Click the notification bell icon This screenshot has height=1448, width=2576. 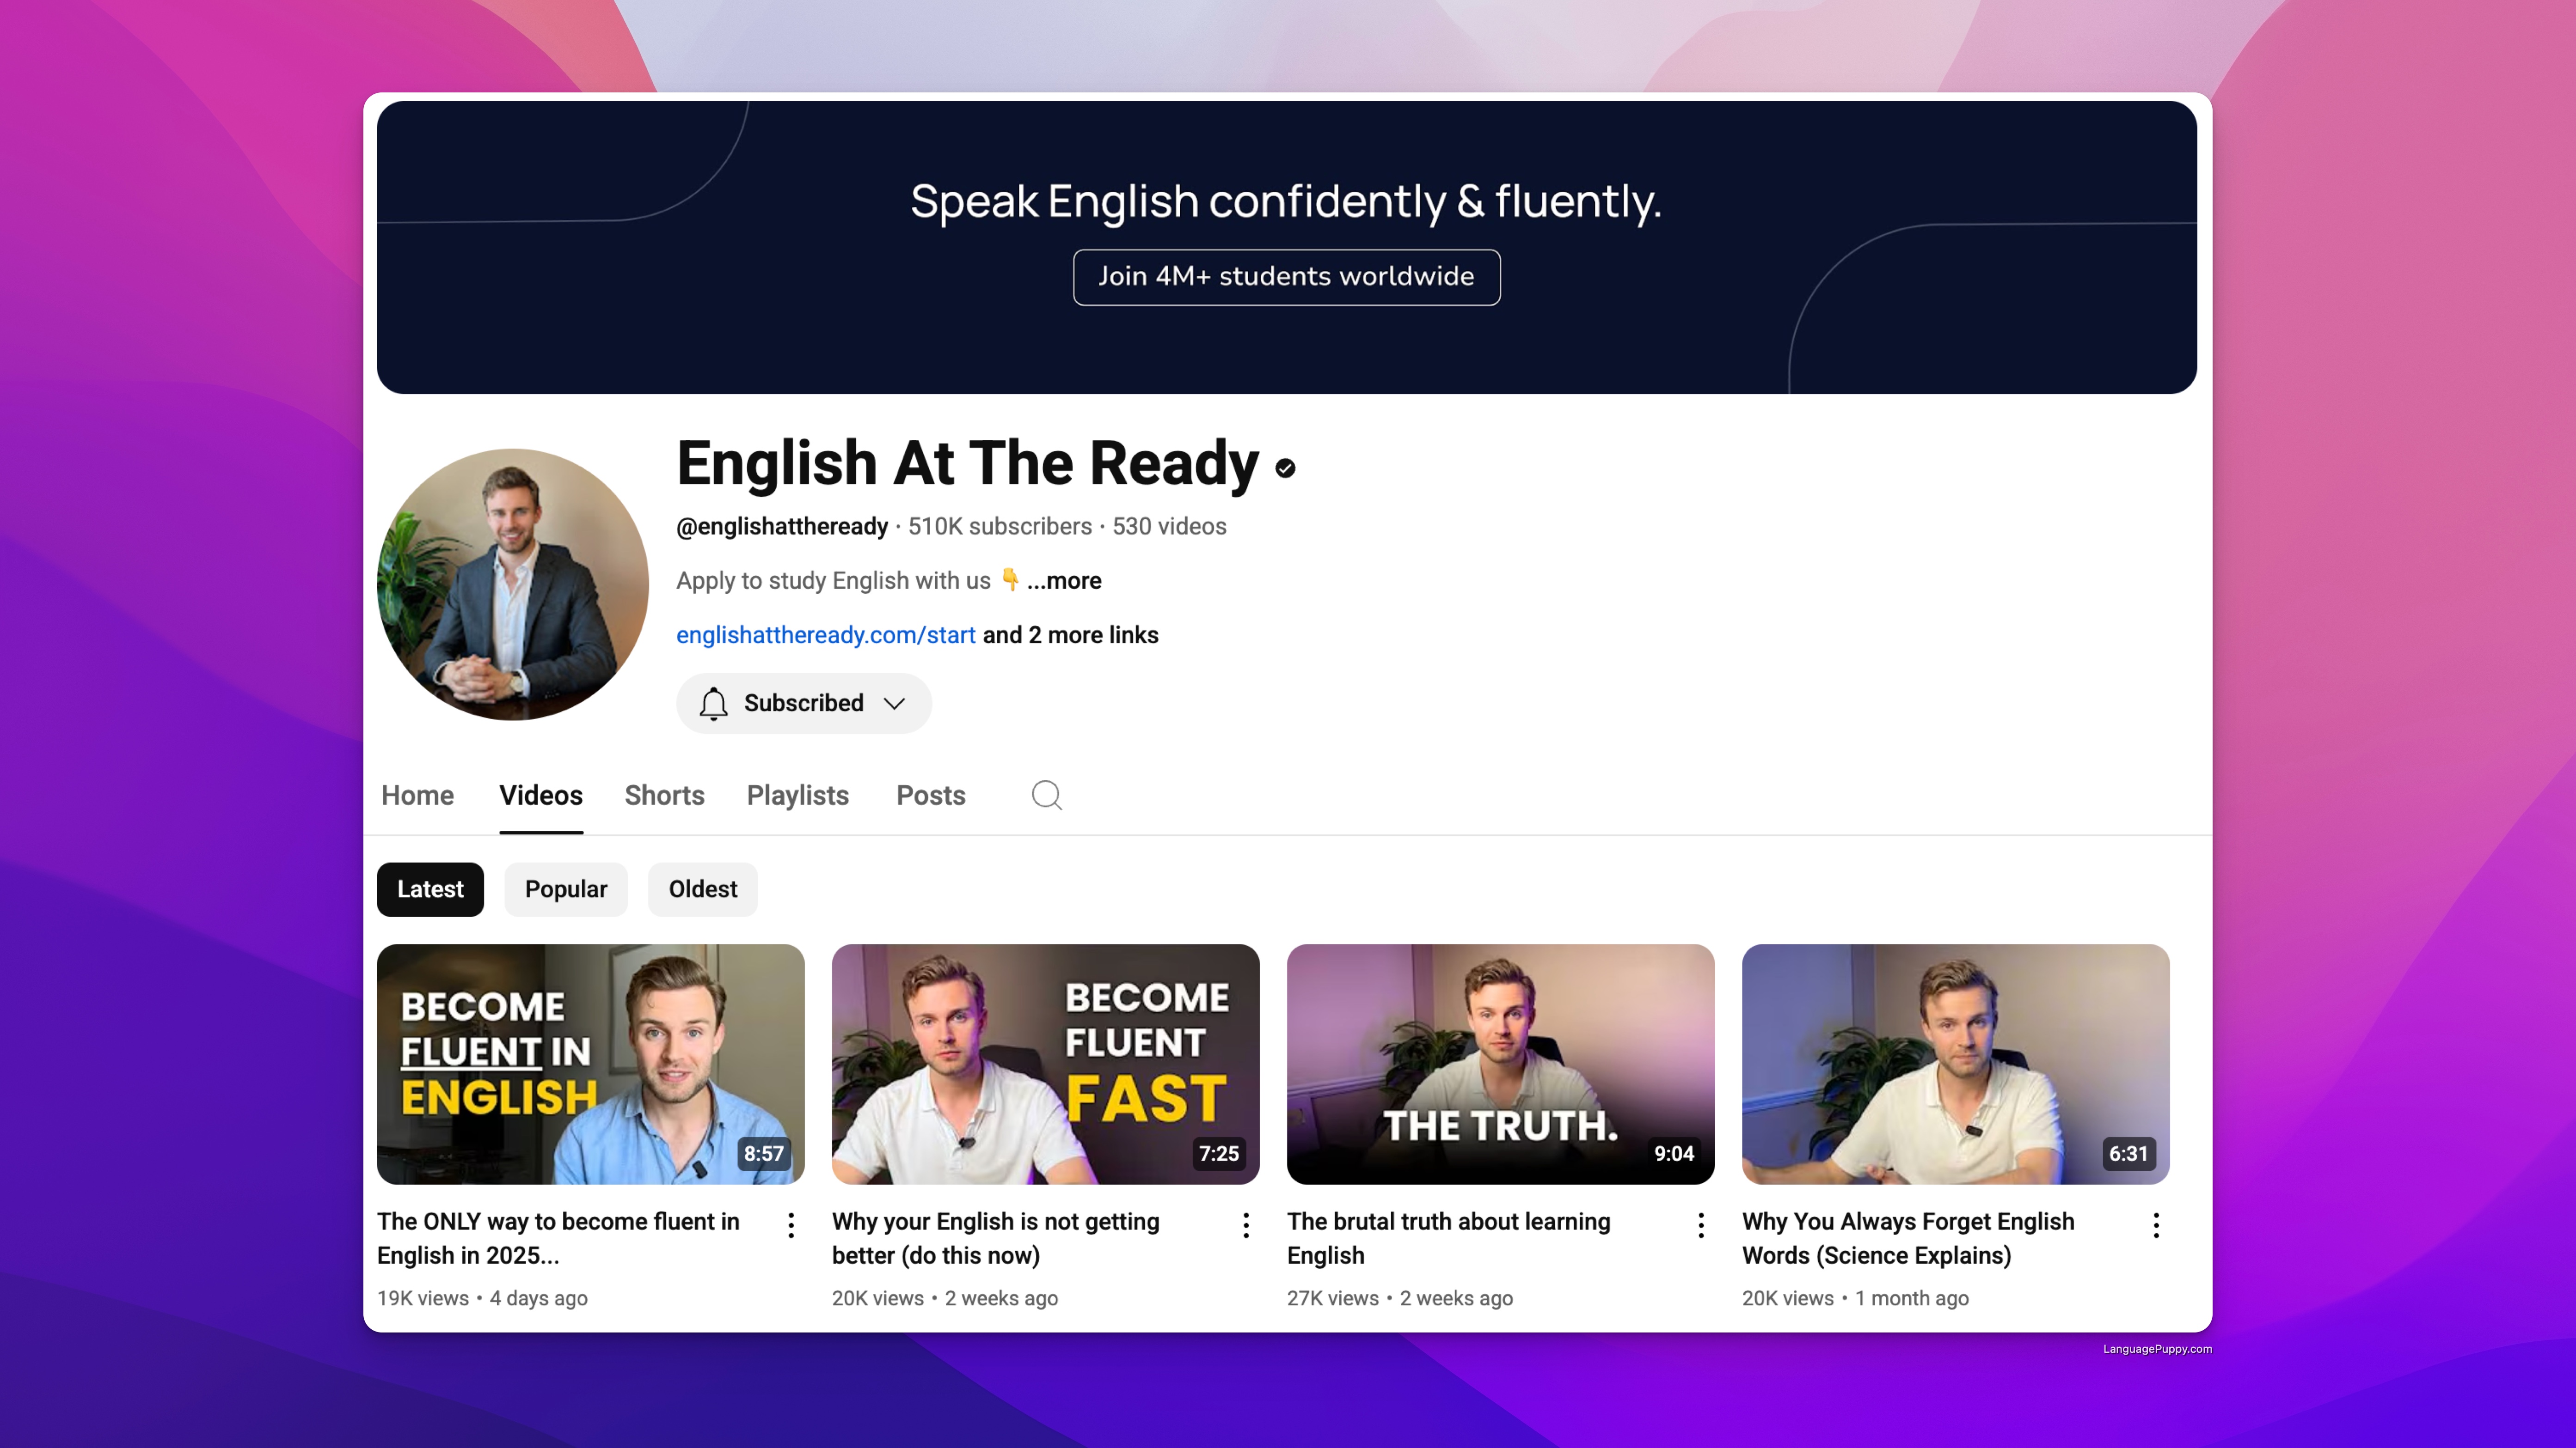click(x=713, y=704)
